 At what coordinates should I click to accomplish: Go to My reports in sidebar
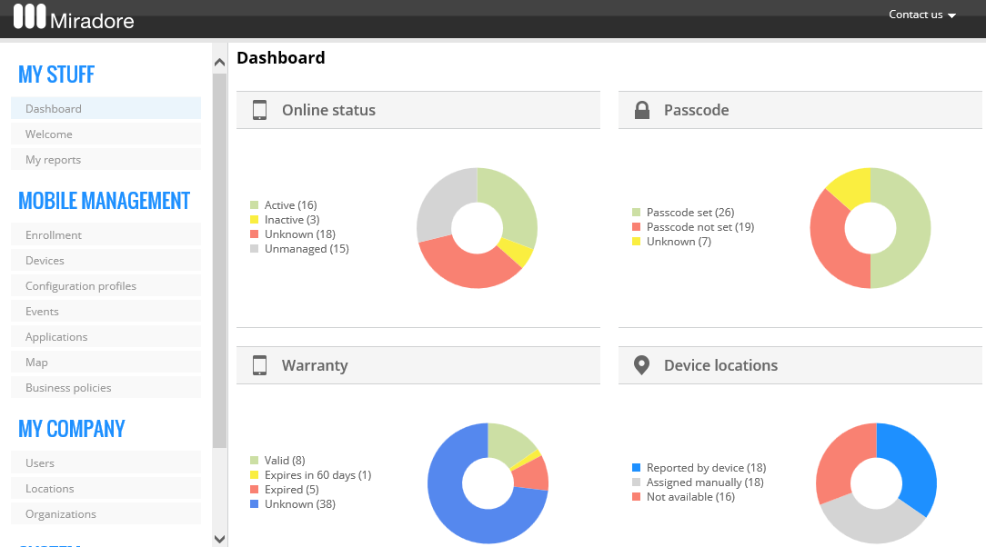coord(53,160)
